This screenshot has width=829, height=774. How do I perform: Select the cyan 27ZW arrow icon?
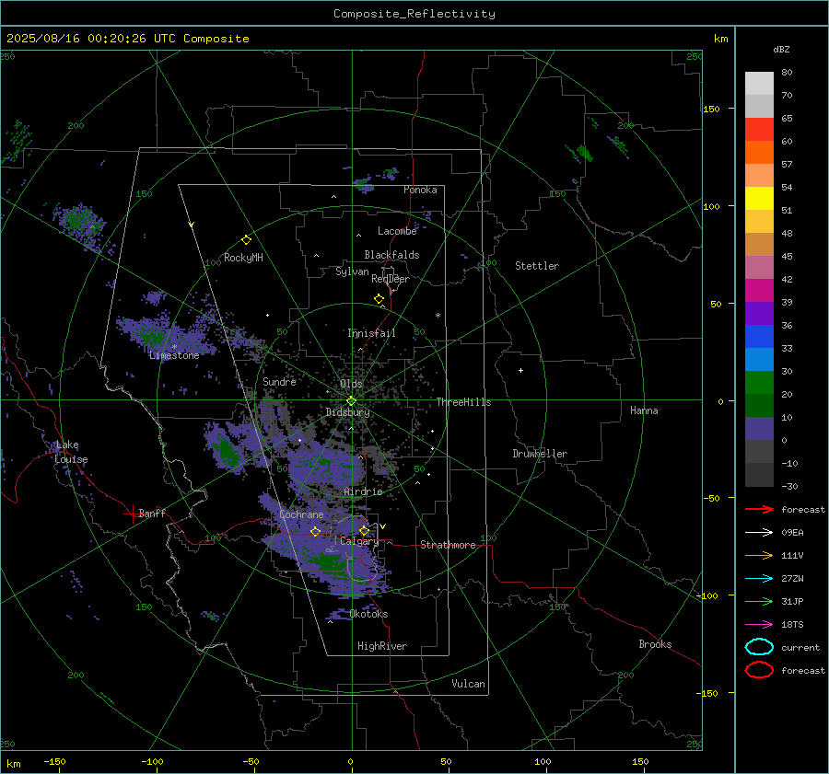coord(759,579)
